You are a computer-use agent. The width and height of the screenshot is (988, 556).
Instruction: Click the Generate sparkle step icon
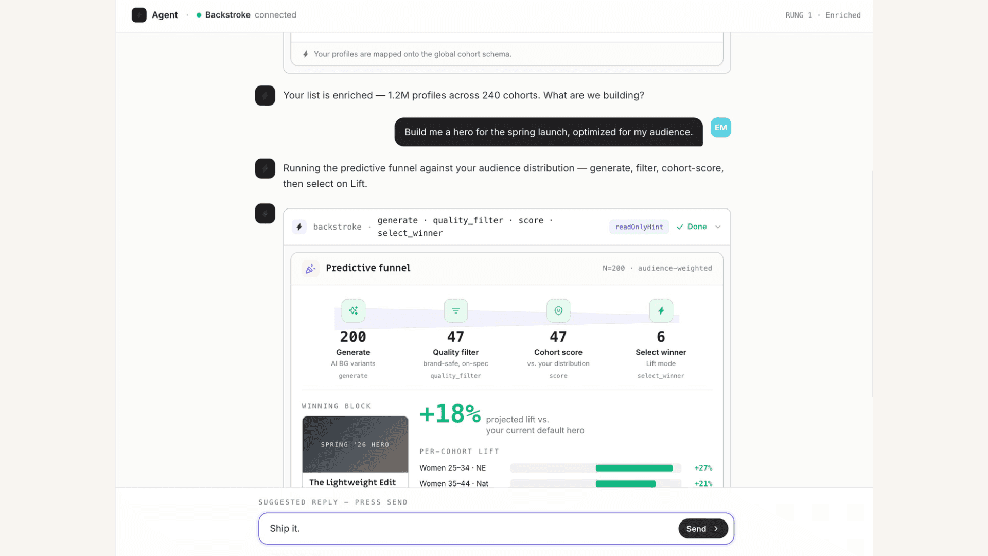tap(353, 310)
